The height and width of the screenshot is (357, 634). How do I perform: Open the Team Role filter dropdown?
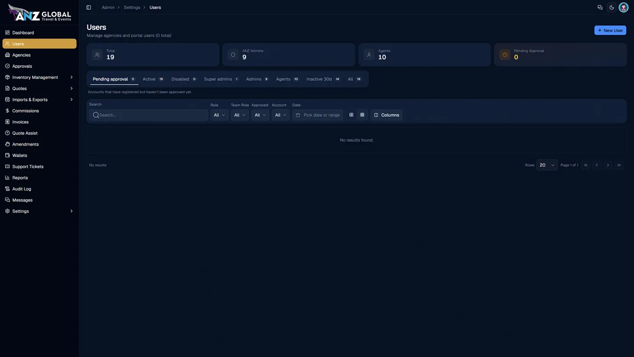tap(240, 115)
